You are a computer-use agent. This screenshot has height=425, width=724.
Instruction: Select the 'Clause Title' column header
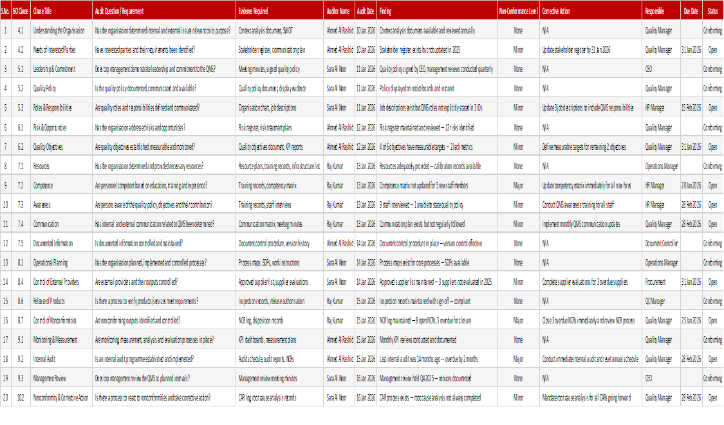pos(61,11)
